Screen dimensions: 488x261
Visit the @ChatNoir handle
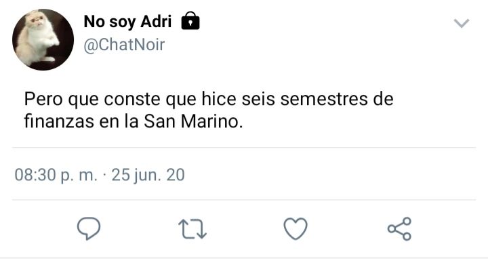(x=124, y=45)
